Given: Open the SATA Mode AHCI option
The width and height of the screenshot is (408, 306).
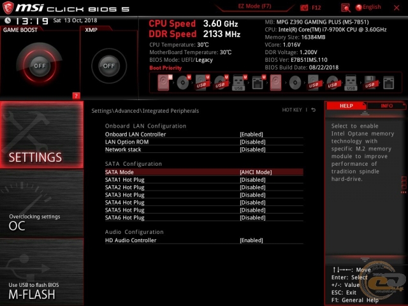Looking at the screenshot, I should tap(204, 172).
